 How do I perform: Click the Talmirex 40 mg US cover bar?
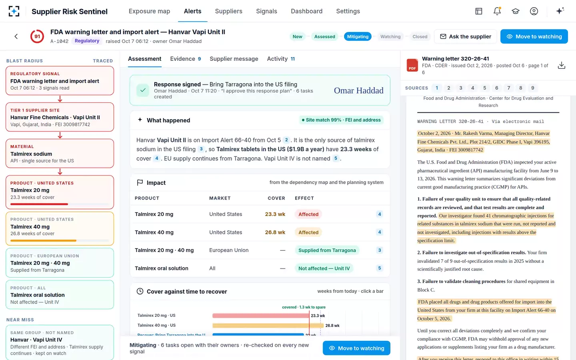pos(268,326)
